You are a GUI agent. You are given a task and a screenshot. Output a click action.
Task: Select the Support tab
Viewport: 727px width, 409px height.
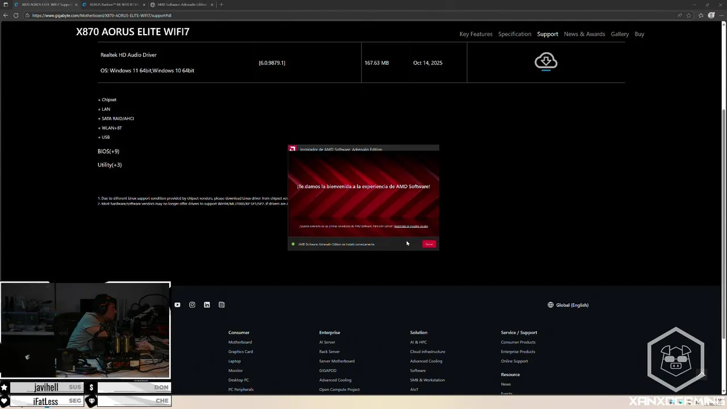[548, 34]
